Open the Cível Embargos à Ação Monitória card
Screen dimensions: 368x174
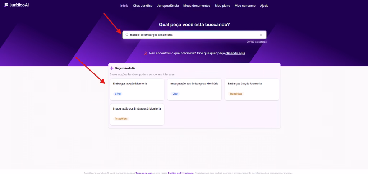(137, 90)
